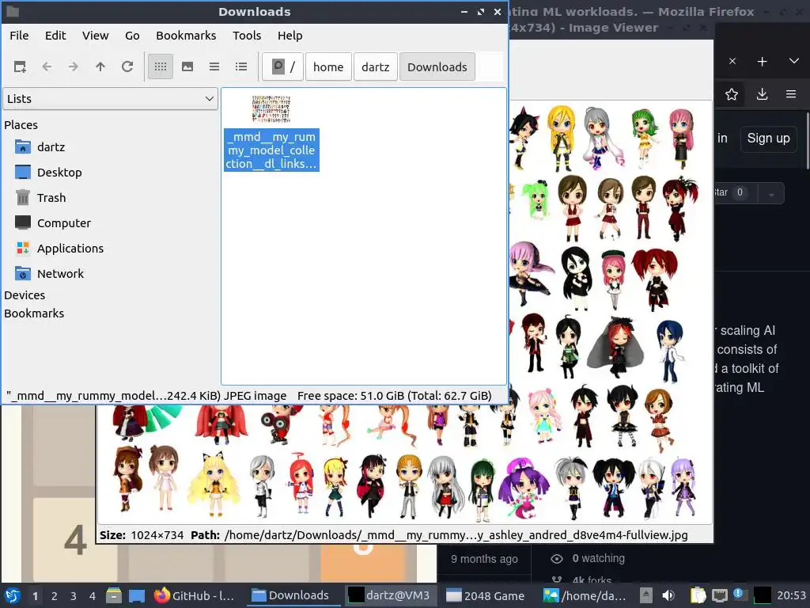Click Bookmarks section header in sidebar
The image size is (810, 608).
point(34,313)
